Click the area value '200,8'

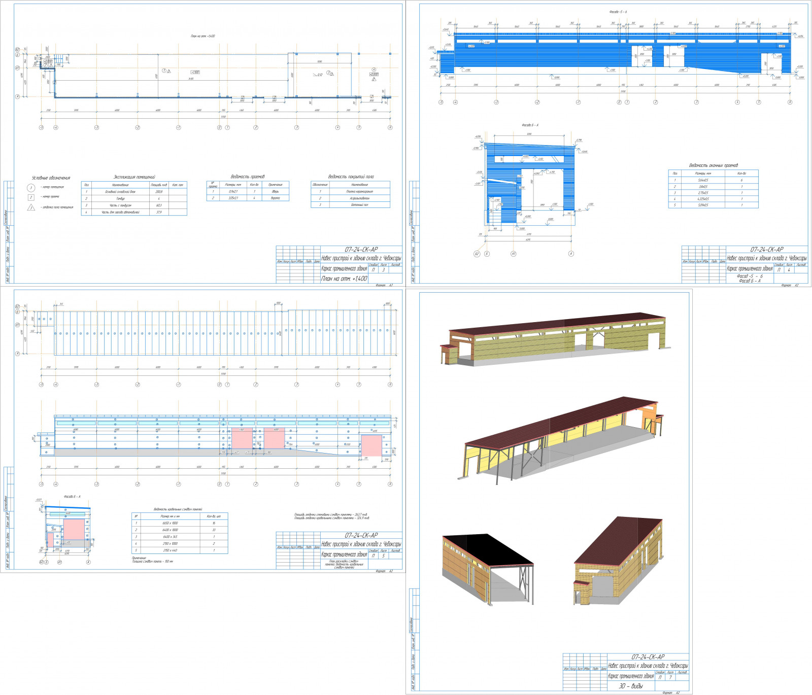coord(159,192)
